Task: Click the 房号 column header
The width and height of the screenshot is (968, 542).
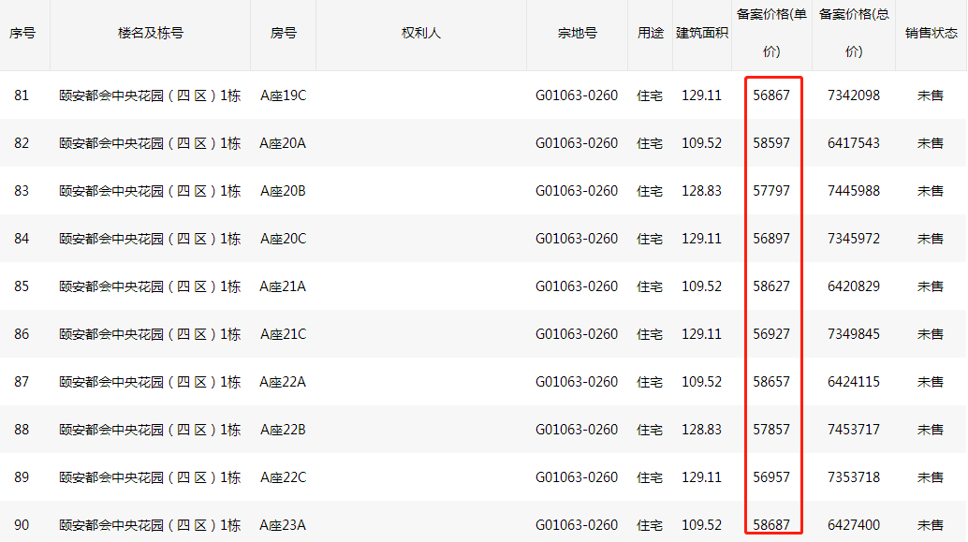Action: 284,34
